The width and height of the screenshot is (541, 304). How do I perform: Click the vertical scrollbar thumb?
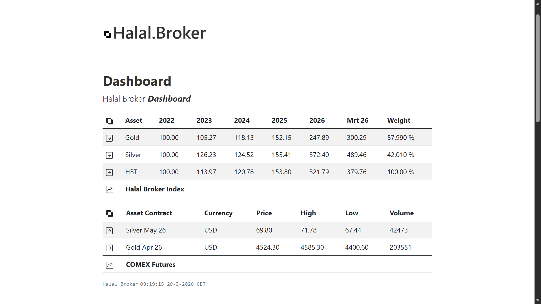pyautogui.click(x=538, y=68)
